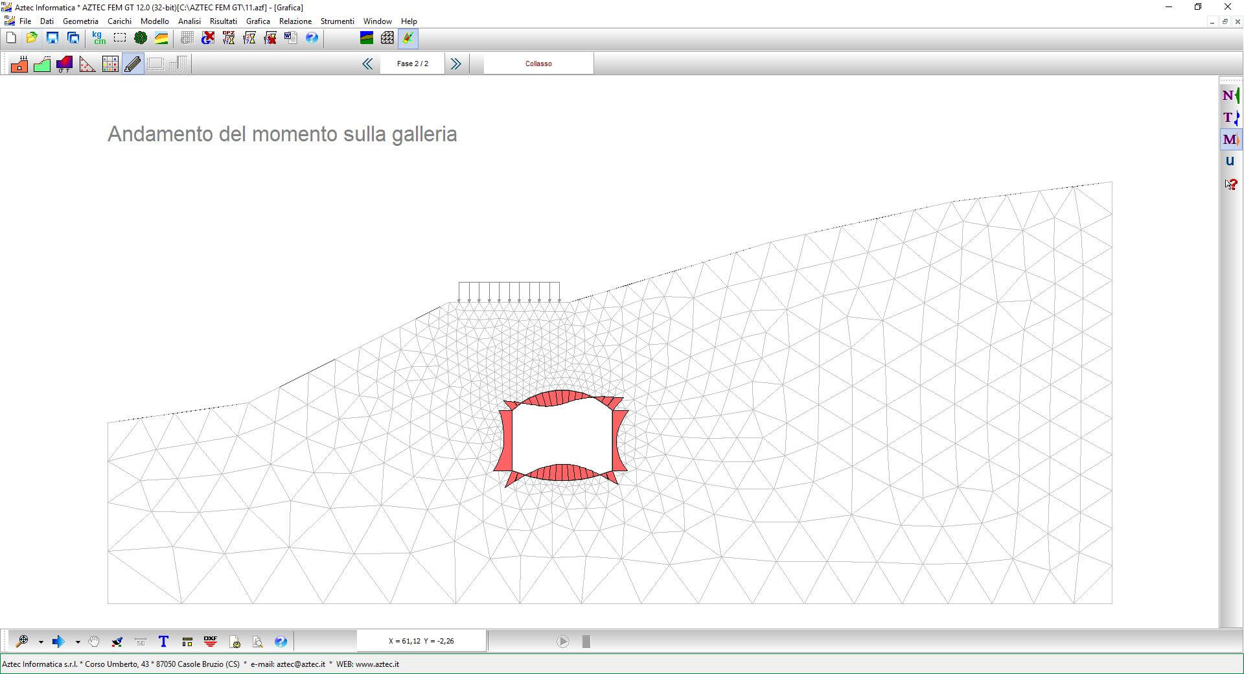Click the kg/cm units icon

pos(98,38)
